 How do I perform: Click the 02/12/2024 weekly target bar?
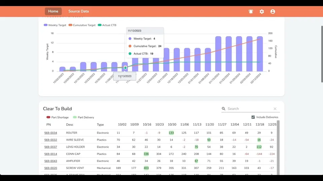(260, 54)
